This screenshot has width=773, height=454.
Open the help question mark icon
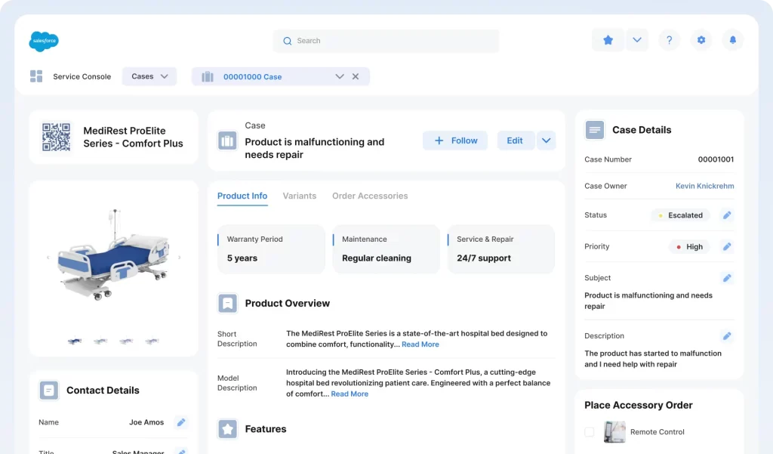[669, 40]
